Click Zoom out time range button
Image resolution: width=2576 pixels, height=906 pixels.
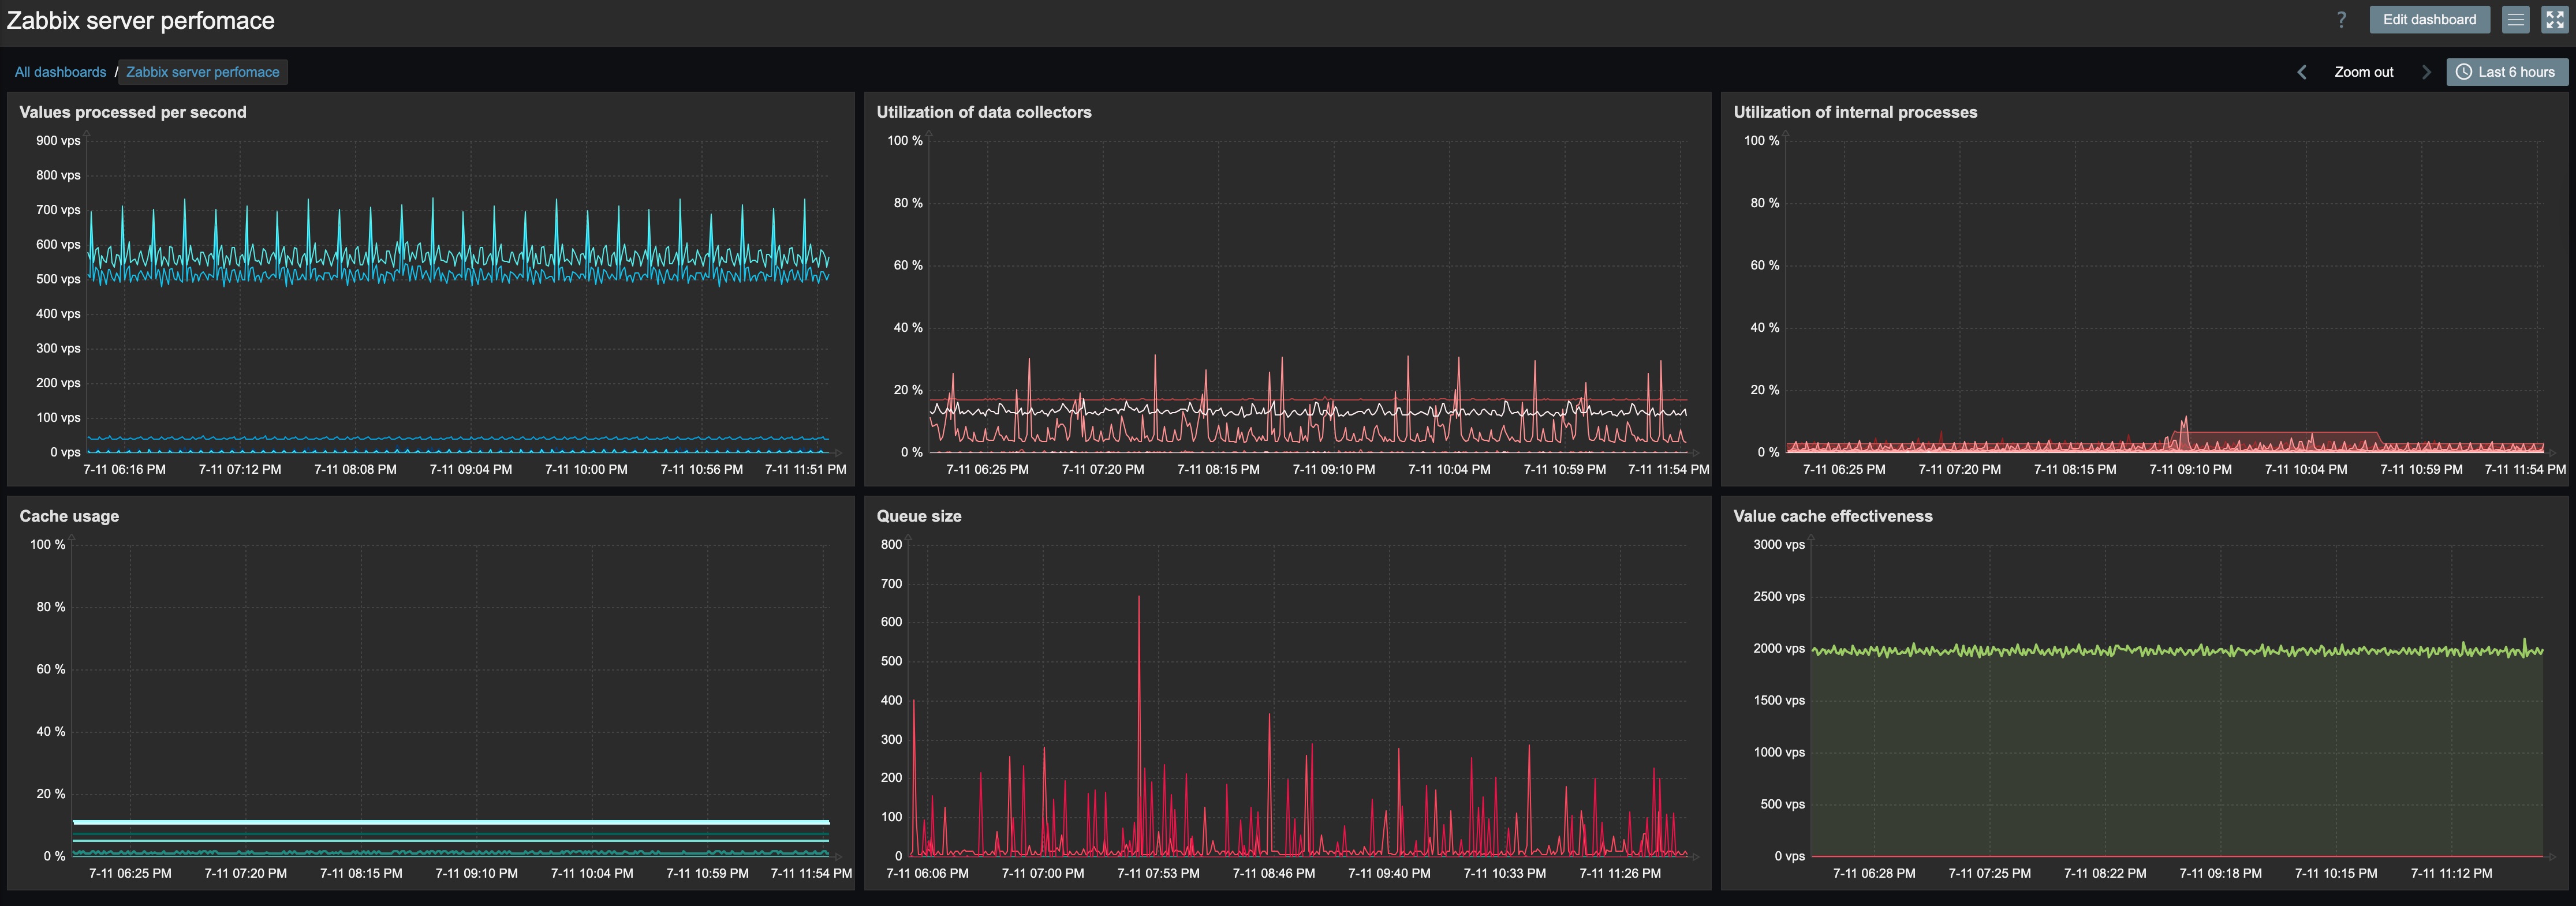coord(2364,72)
